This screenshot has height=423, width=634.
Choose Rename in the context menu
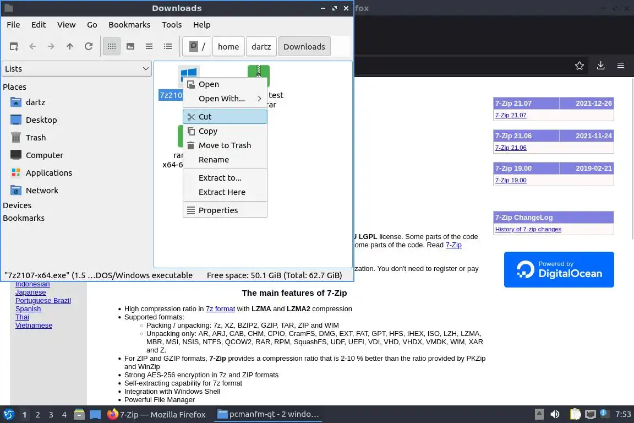[x=225, y=160]
